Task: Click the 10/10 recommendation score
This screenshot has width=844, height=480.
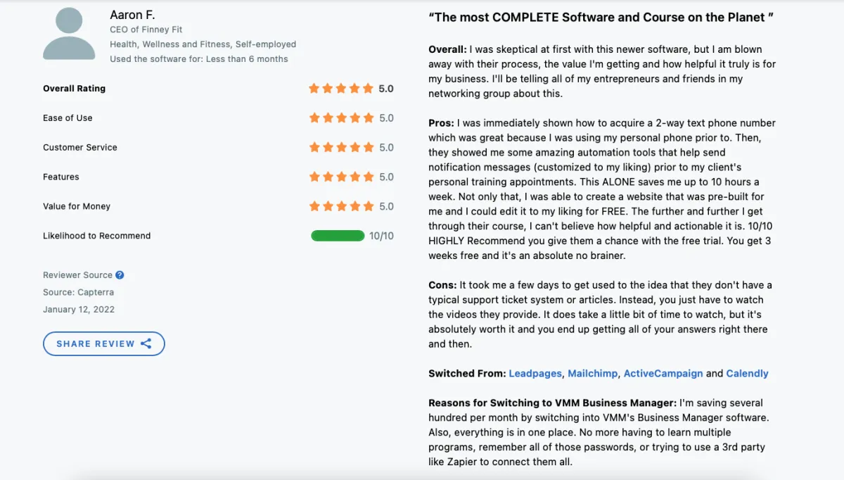Action: (381, 236)
